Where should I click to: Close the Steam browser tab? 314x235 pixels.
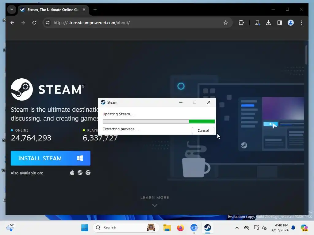(84, 9)
